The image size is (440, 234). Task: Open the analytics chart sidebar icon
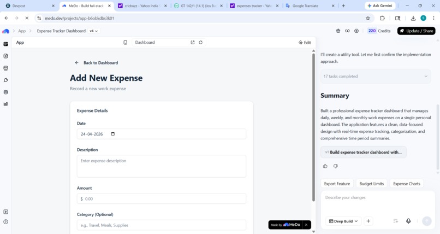(5, 104)
